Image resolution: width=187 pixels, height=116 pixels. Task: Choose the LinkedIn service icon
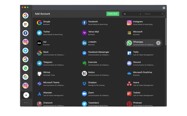pyautogui.click(x=84, y=43)
